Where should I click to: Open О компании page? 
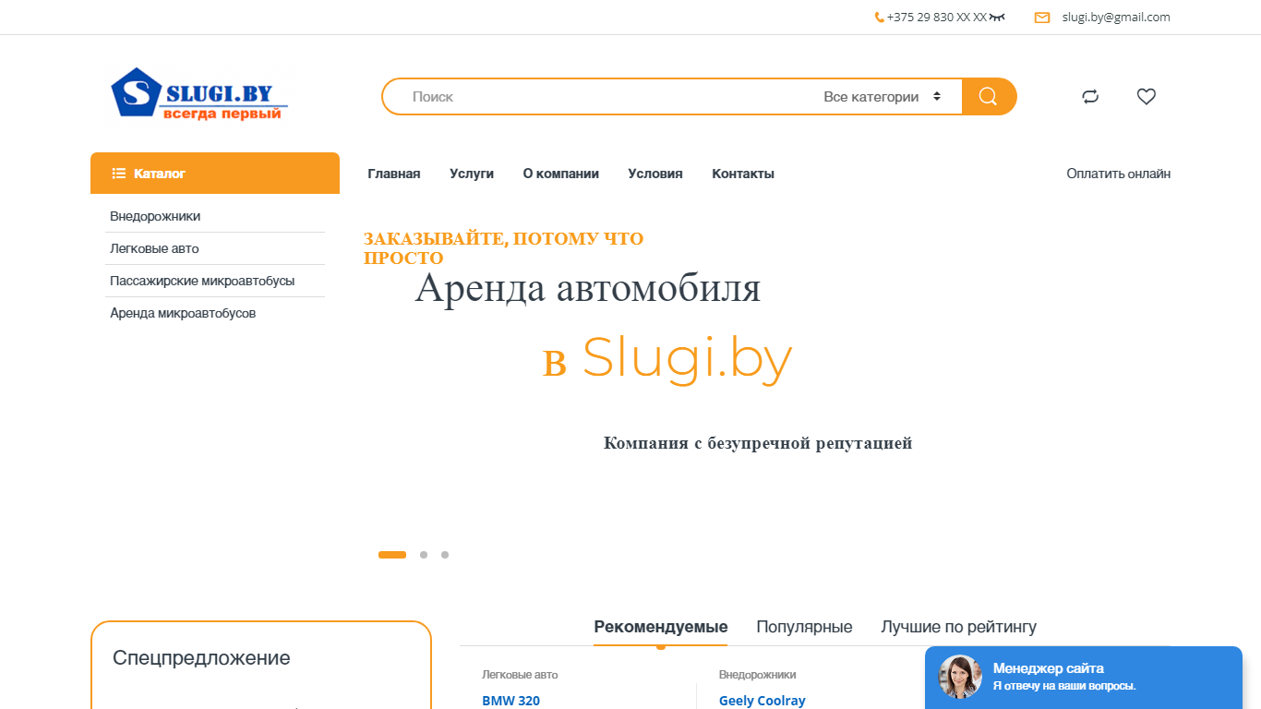[x=561, y=174]
